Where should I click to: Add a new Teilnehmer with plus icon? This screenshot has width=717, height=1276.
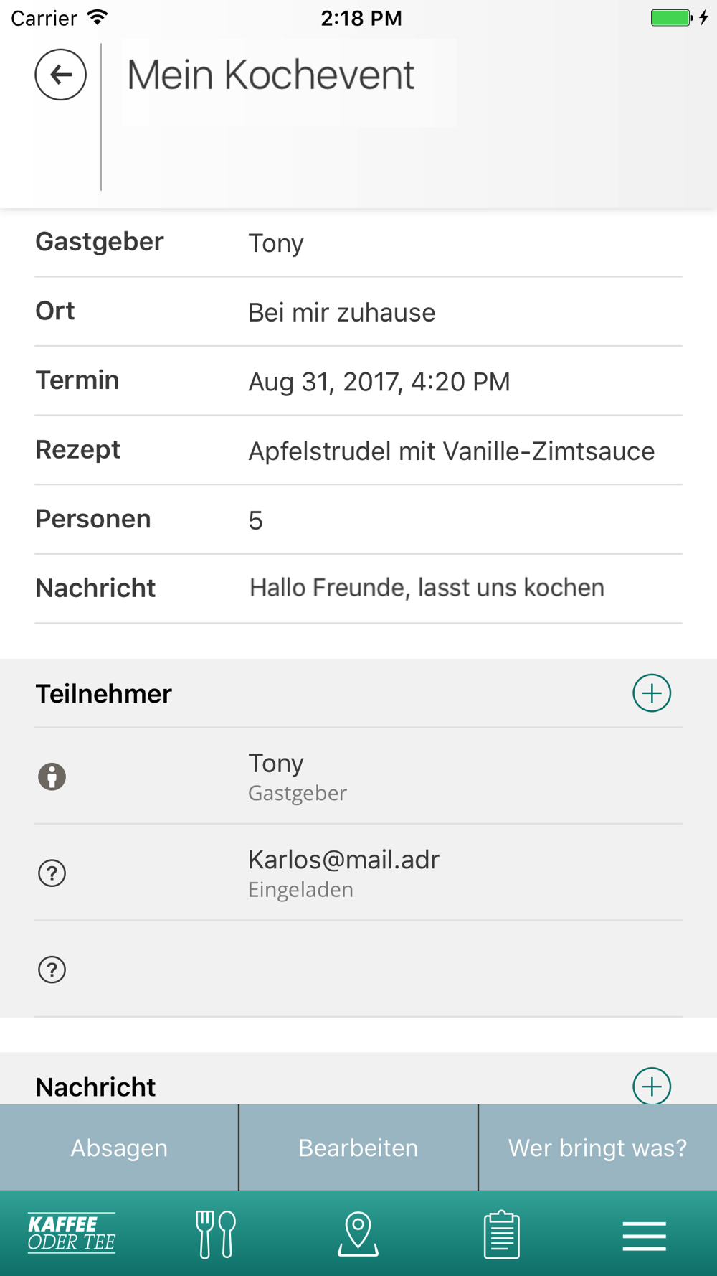[x=651, y=693]
